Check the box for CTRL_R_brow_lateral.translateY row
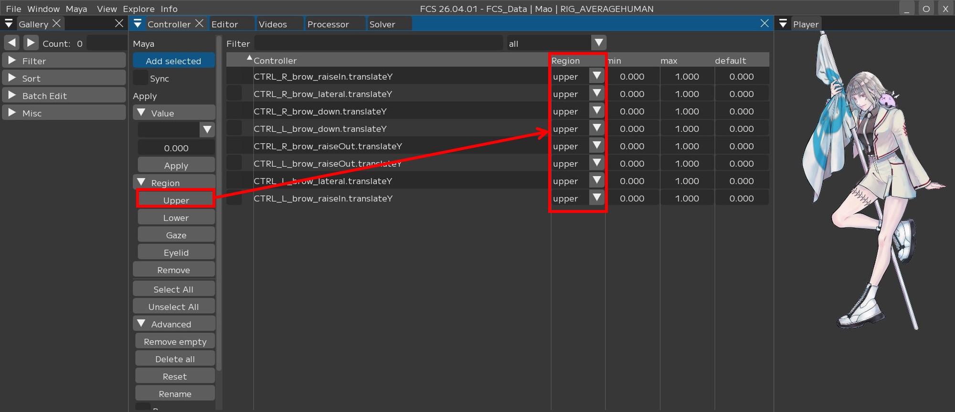The width and height of the screenshot is (955, 412). click(234, 94)
